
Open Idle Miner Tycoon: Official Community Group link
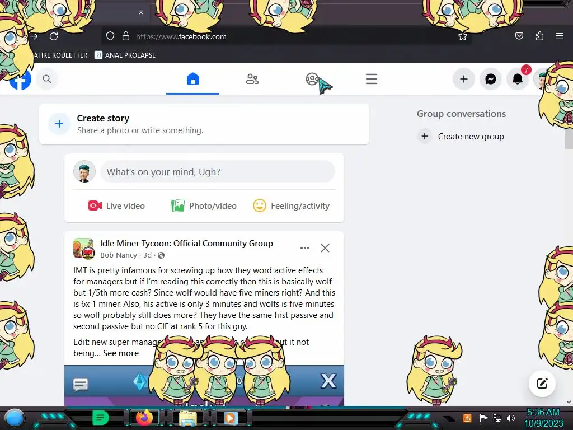coord(186,244)
